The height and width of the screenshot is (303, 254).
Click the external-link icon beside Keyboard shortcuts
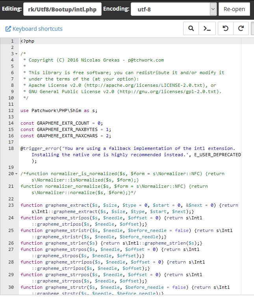point(8,29)
